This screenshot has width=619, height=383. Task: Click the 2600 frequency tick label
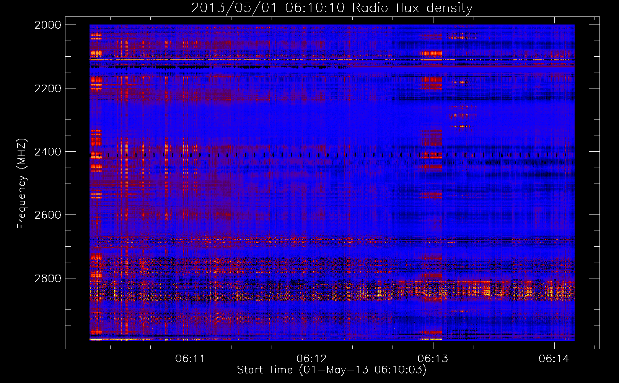coord(48,215)
